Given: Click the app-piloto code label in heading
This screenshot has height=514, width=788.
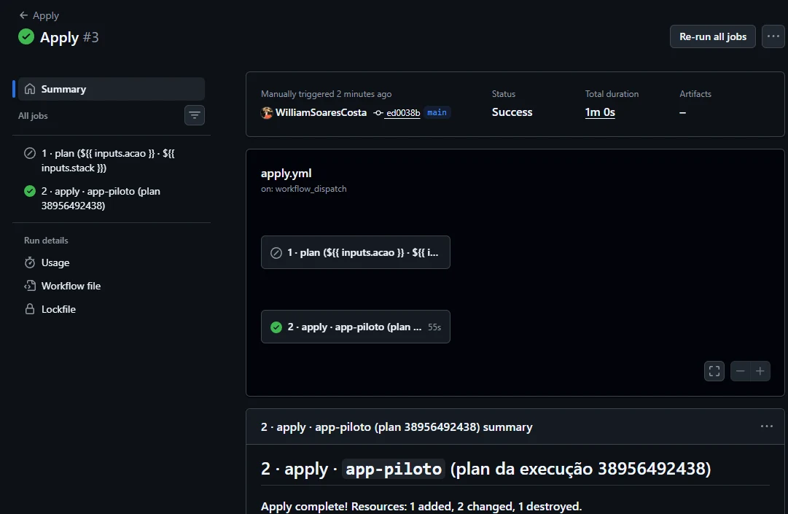Looking at the screenshot, I should point(394,469).
